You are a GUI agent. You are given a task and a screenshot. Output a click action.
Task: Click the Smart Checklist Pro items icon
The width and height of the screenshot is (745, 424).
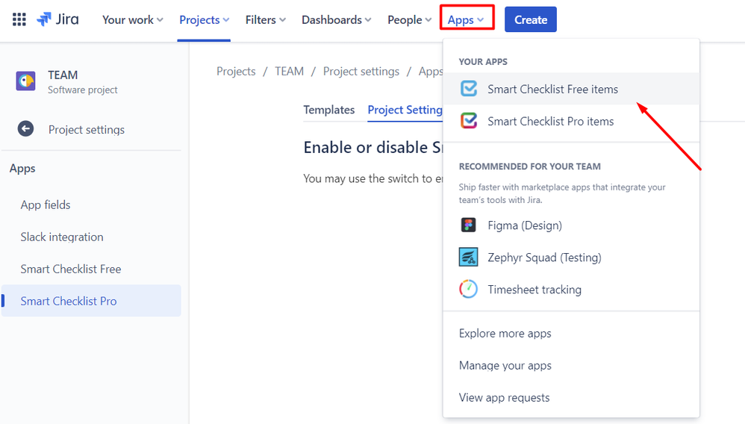click(469, 121)
